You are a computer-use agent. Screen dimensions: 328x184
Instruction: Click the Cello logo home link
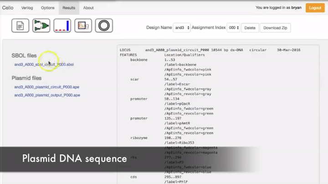pos(8,8)
